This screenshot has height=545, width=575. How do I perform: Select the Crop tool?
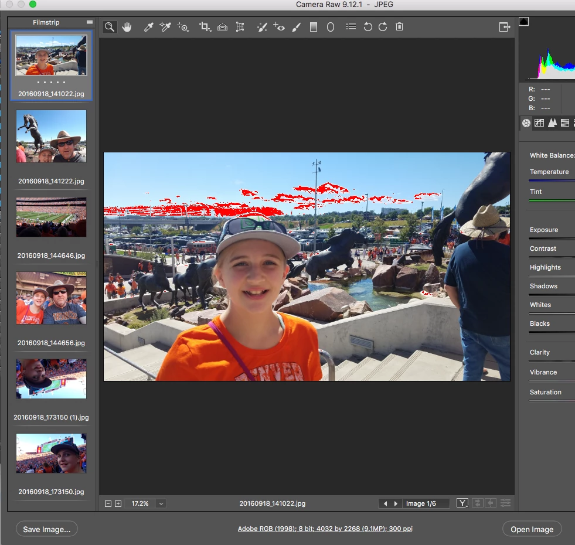pos(205,27)
